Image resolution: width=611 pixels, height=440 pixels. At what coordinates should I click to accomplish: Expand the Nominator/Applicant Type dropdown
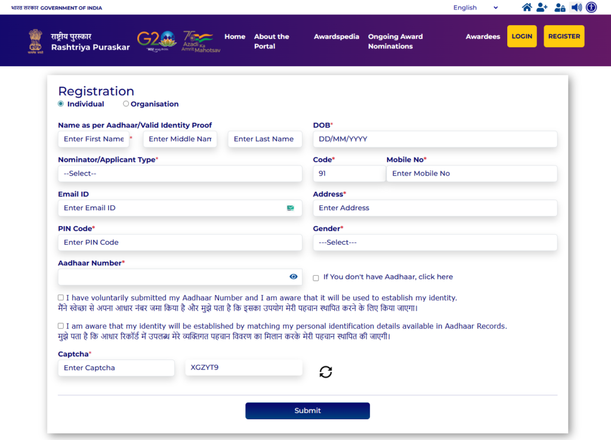click(180, 174)
